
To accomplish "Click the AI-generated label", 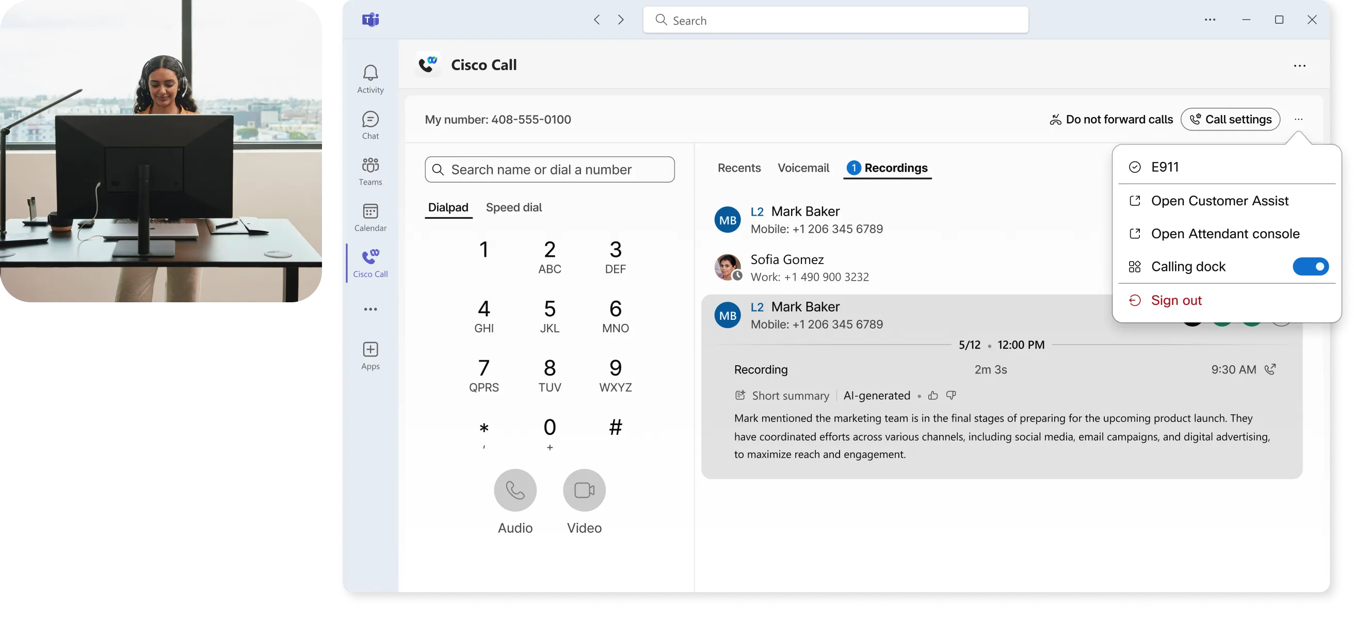I will point(876,396).
